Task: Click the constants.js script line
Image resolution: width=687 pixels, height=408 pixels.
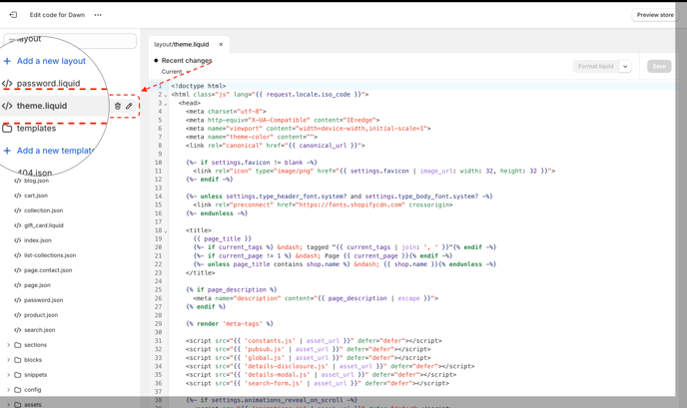Action: (314, 340)
